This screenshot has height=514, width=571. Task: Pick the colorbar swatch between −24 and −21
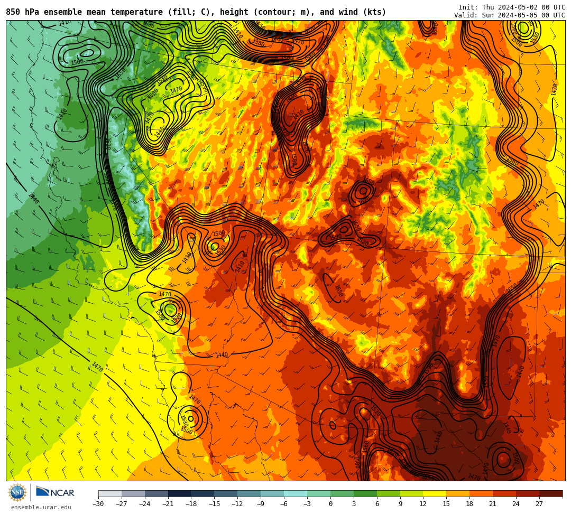(156, 493)
